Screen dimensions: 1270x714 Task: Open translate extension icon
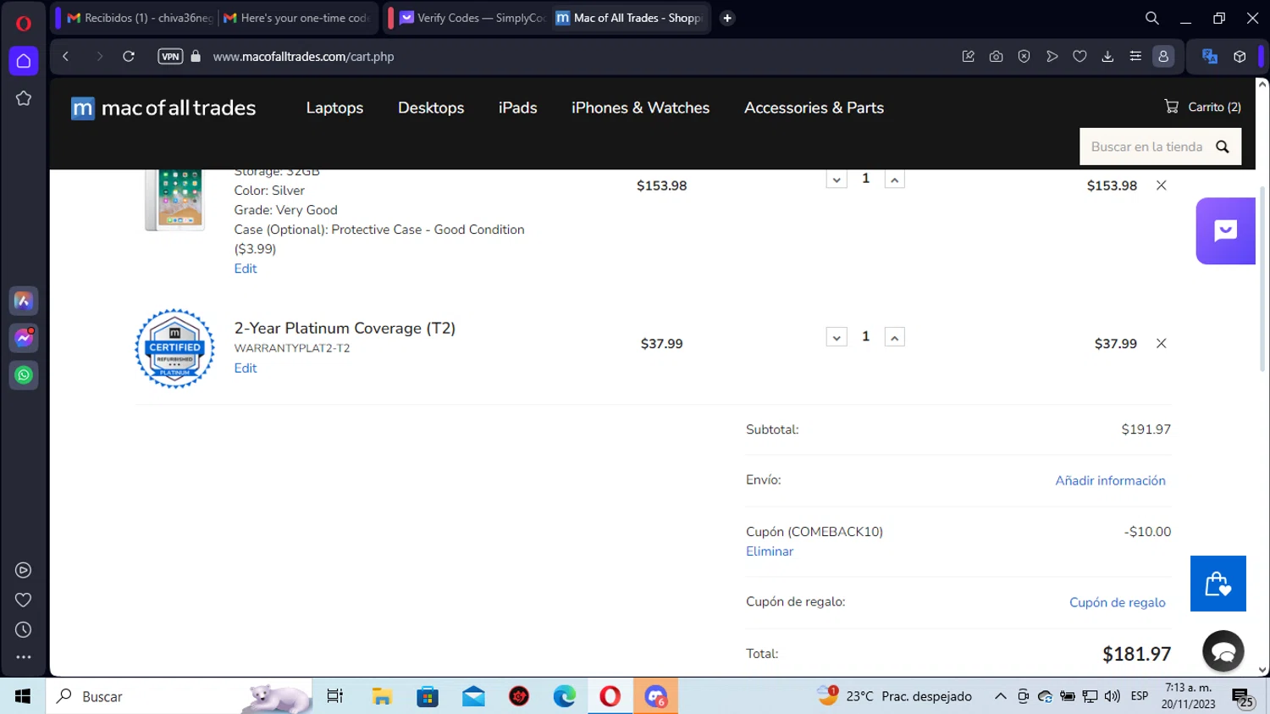tap(1210, 57)
